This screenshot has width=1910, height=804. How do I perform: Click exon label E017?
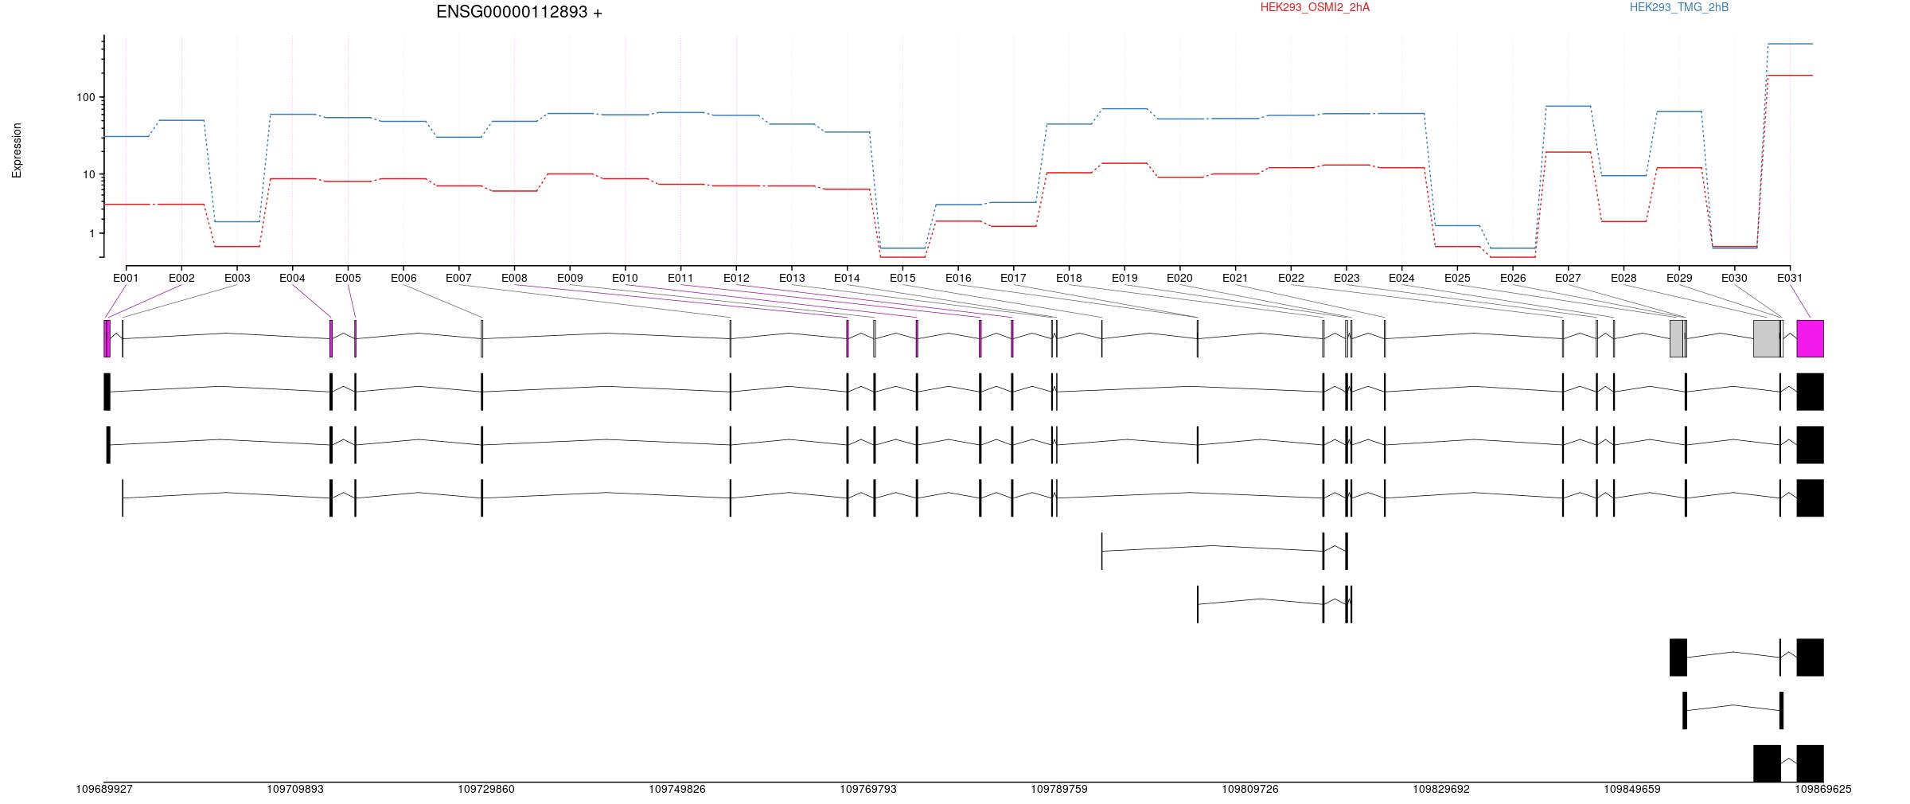tap(1013, 278)
